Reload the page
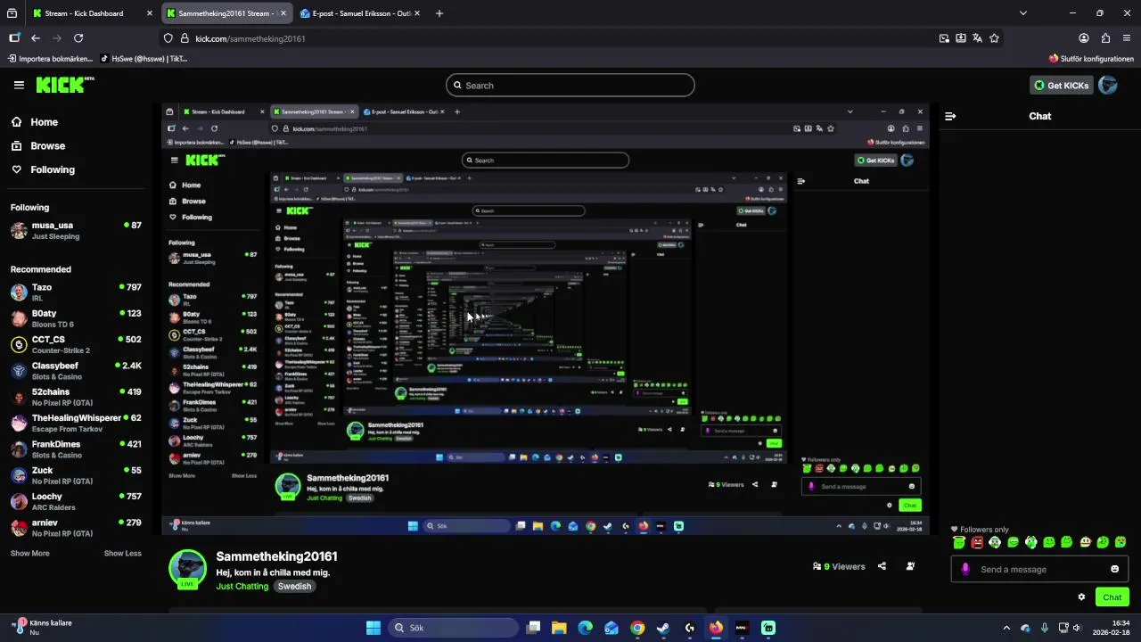This screenshot has height=642, width=1141. click(x=78, y=38)
